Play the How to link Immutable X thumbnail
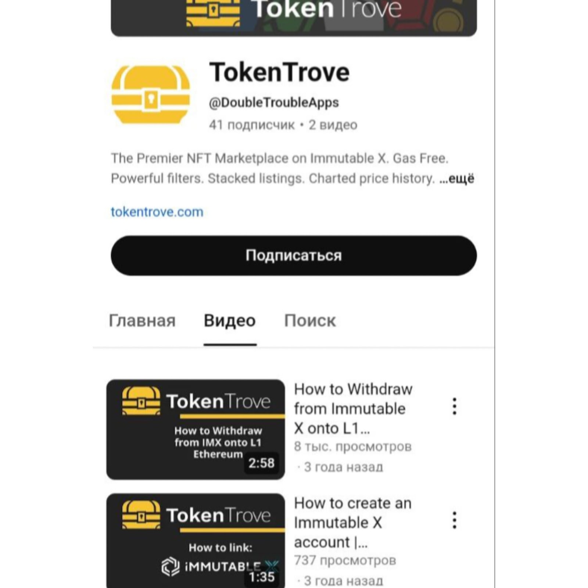Image resolution: width=588 pixels, height=588 pixels. [x=196, y=541]
